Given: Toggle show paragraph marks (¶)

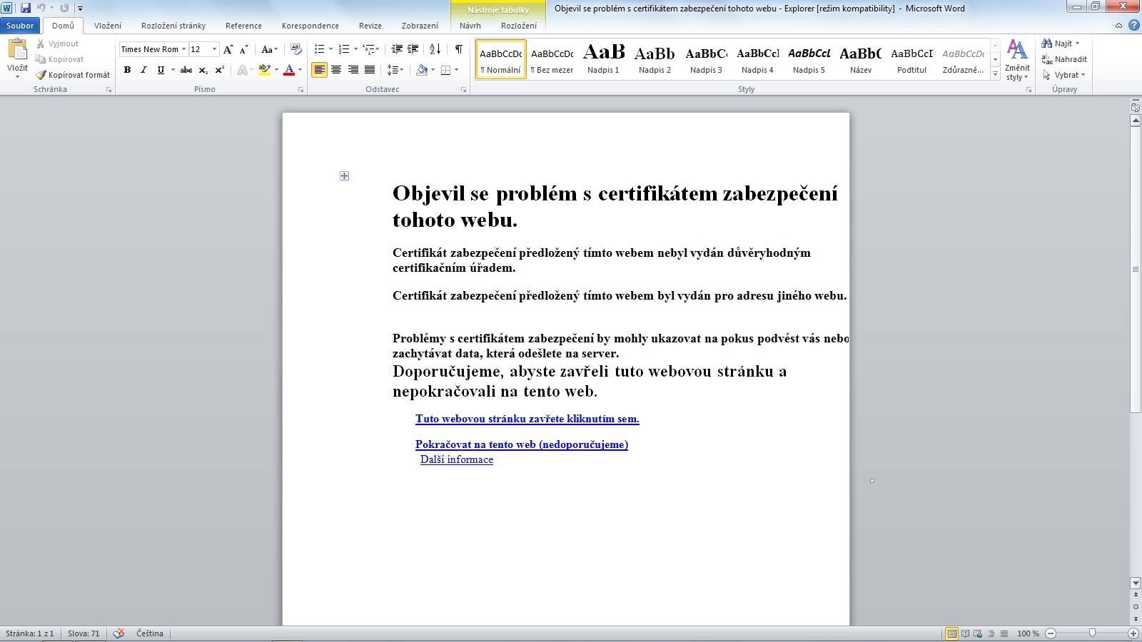Looking at the screenshot, I should [x=458, y=49].
